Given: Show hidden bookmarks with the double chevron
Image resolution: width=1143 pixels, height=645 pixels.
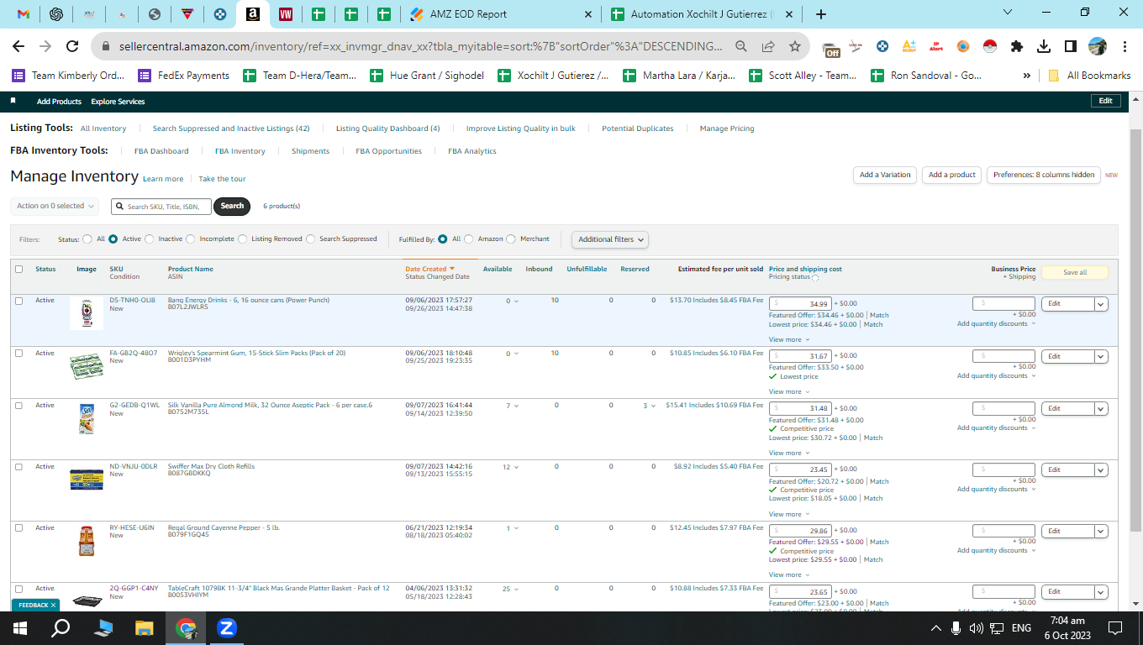Looking at the screenshot, I should pos(1027,76).
